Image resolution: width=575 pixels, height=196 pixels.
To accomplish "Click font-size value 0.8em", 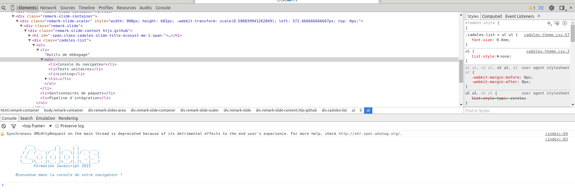I will [x=502, y=40].
